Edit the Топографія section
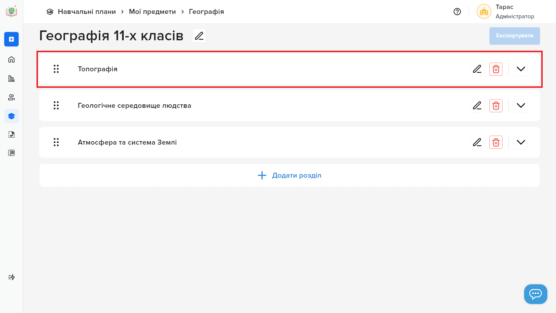 click(x=477, y=69)
